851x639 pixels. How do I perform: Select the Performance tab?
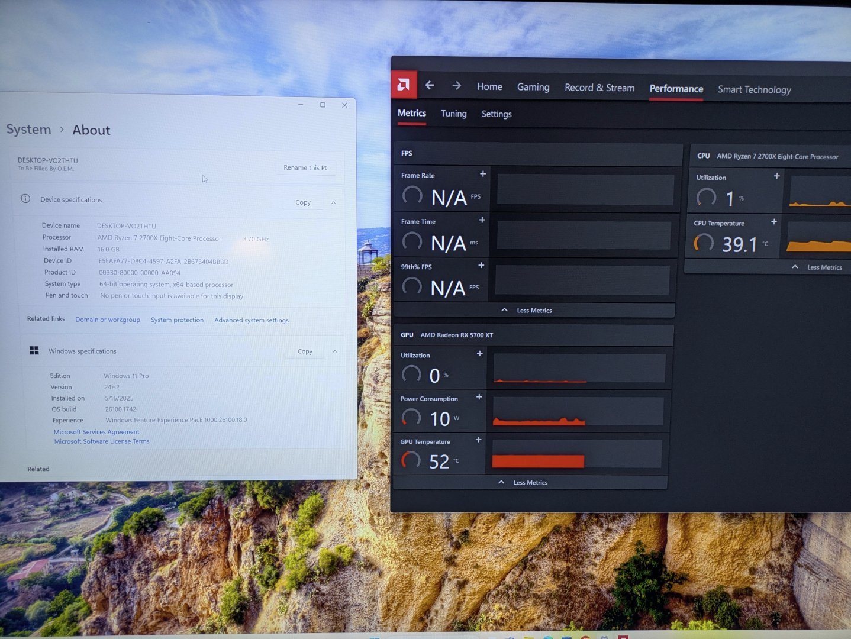click(676, 89)
